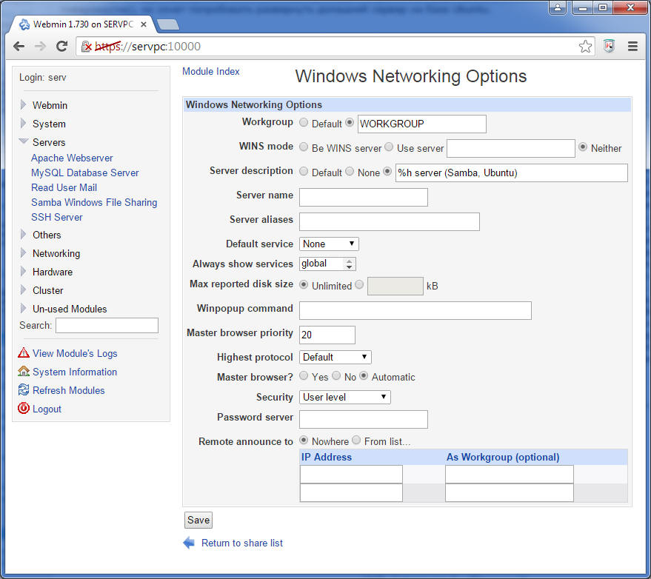Click the System Information house icon
651x579 pixels.
(x=24, y=371)
